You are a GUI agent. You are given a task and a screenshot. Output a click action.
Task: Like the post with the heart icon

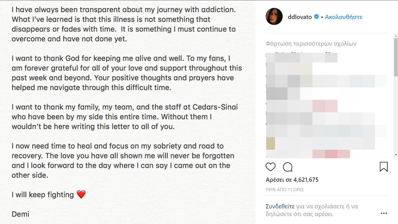[x=270, y=167]
